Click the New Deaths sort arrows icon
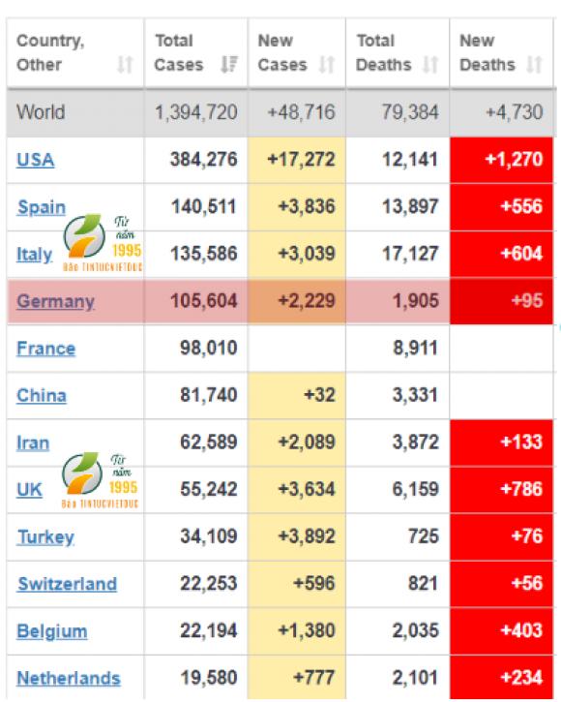The image size is (561, 702). click(x=534, y=65)
